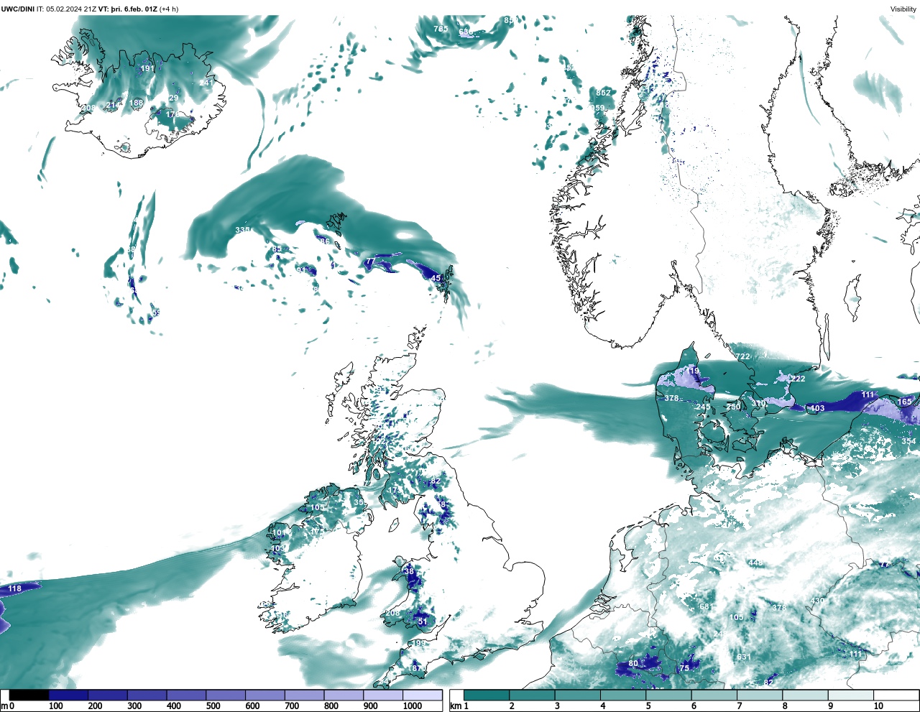
Task: Click the '75' value right of the 80
Action: (x=684, y=668)
